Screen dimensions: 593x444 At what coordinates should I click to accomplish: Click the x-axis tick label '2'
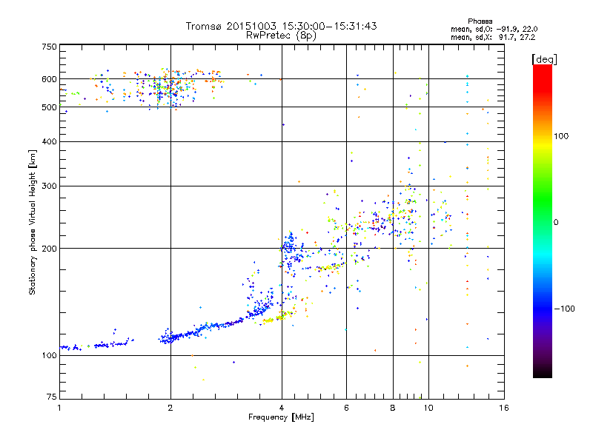(170, 408)
